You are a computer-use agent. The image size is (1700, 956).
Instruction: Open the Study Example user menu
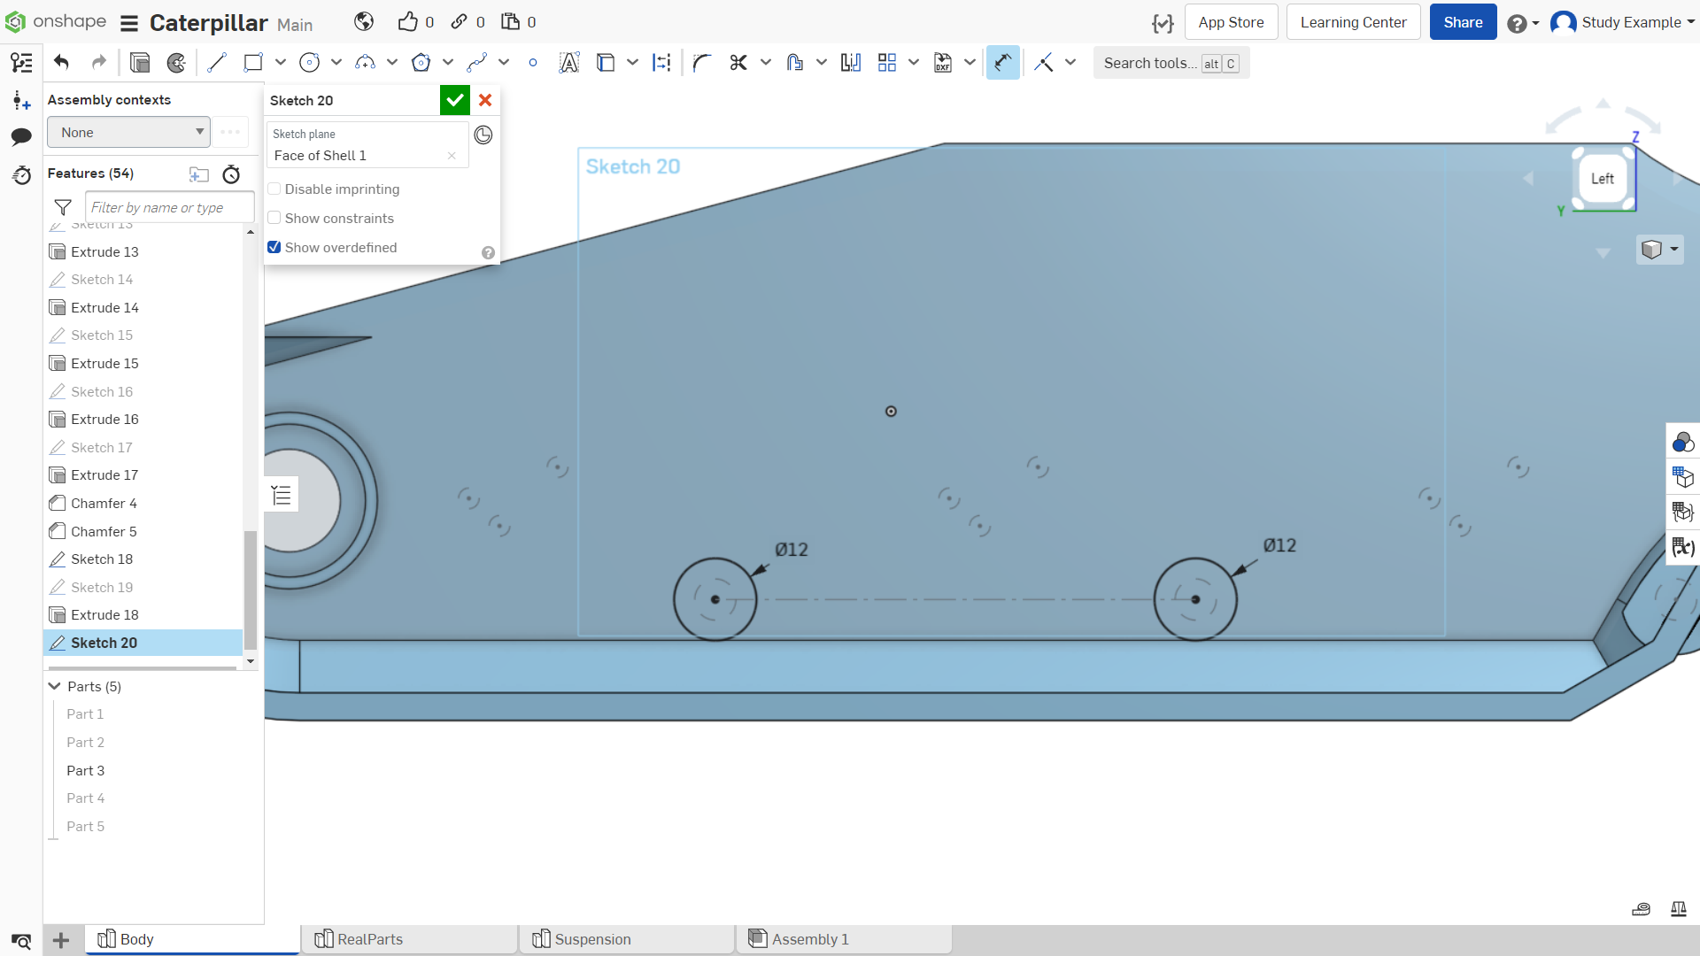point(1622,22)
